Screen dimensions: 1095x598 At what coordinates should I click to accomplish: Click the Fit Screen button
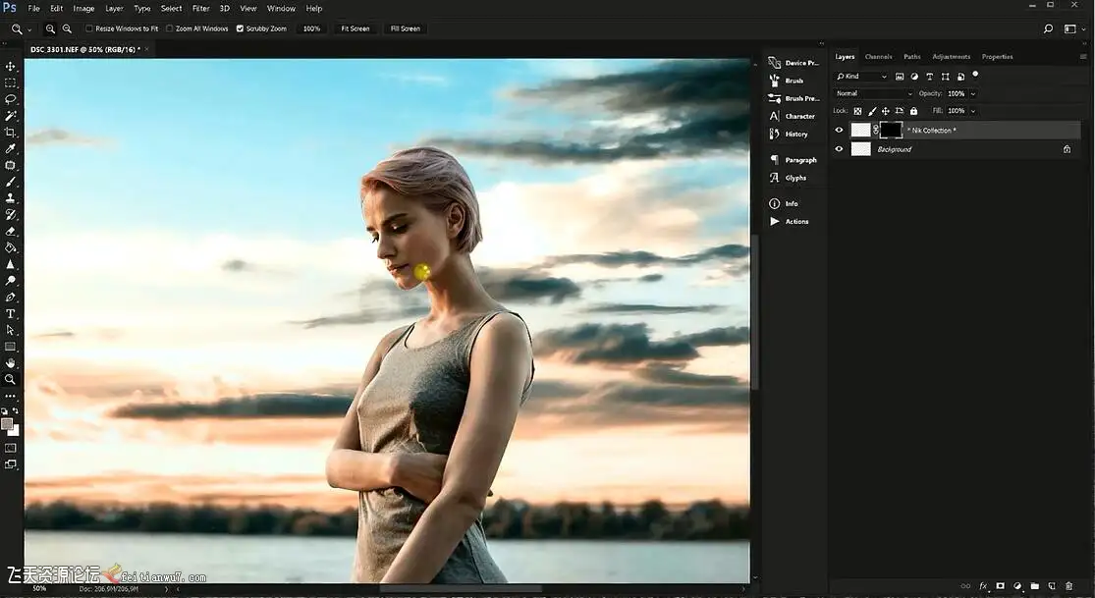coord(355,28)
